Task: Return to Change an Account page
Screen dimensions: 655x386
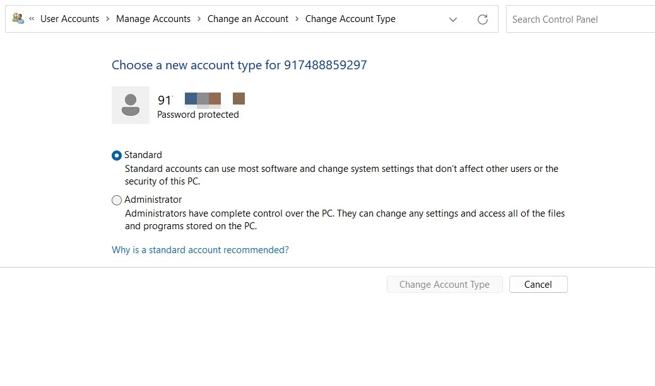Action: [x=247, y=18]
